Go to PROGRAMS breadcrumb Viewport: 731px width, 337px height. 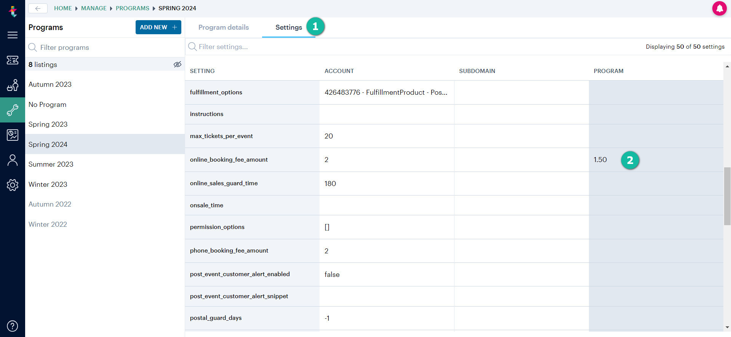tap(133, 8)
